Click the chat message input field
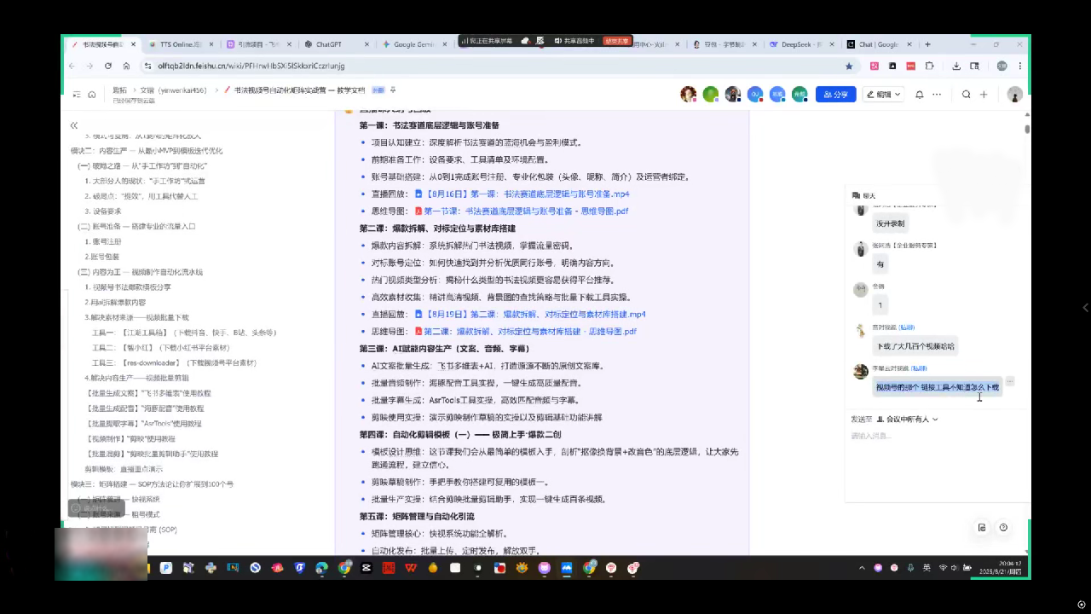This screenshot has width=1091, height=614. (x=929, y=437)
